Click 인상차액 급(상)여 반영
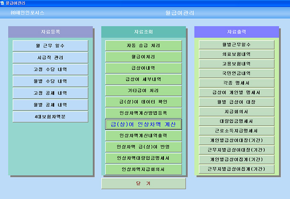The image size is (290, 199). (x=144, y=147)
